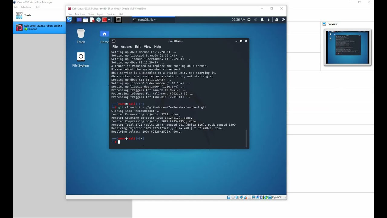Open the text editor panel launcher
The image size is (387, 218).
click(92, 20)
